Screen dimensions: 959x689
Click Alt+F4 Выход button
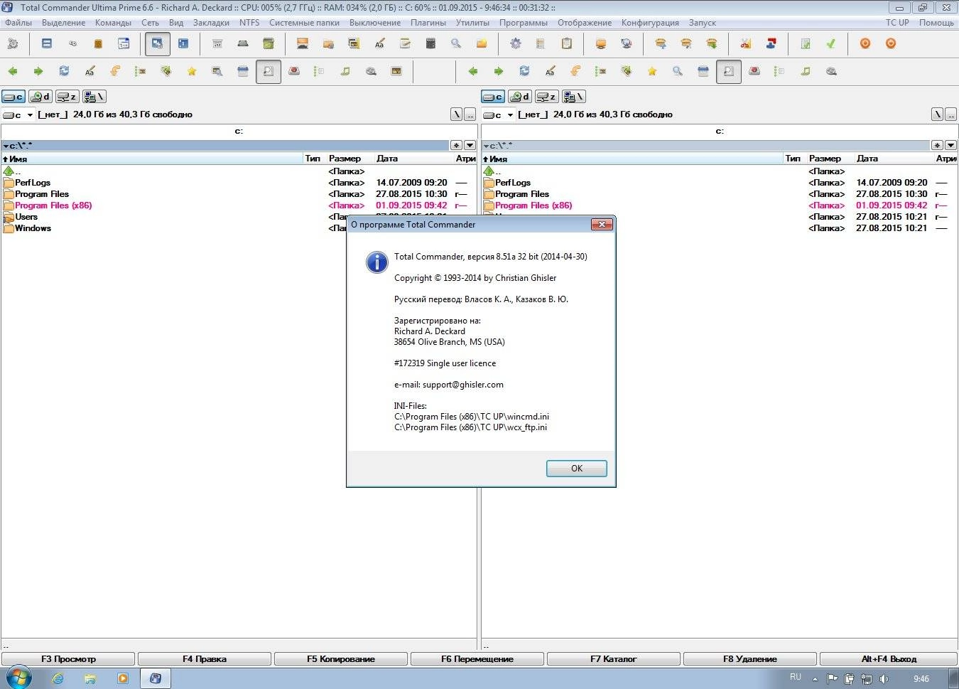889,659
